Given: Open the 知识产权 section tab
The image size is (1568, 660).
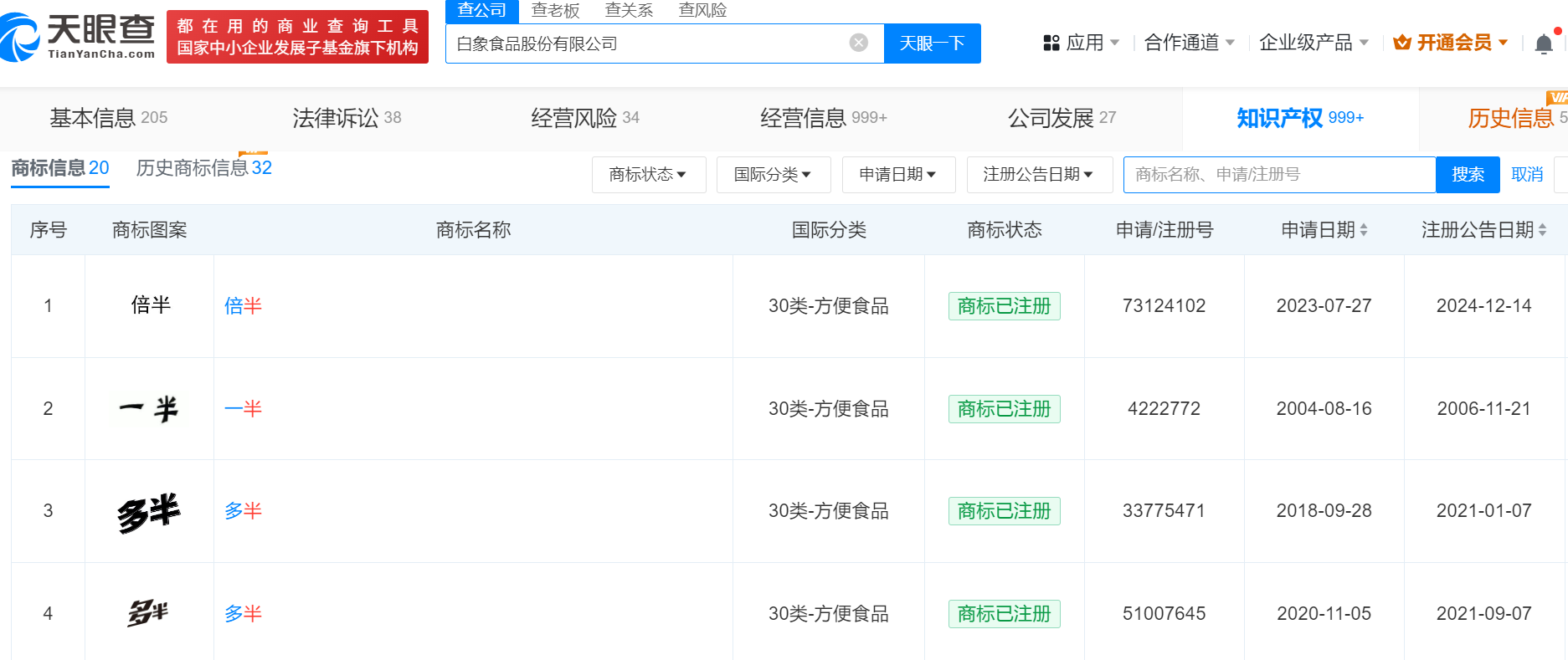Looking at the screenshot, I should [x=1300, y=118].
